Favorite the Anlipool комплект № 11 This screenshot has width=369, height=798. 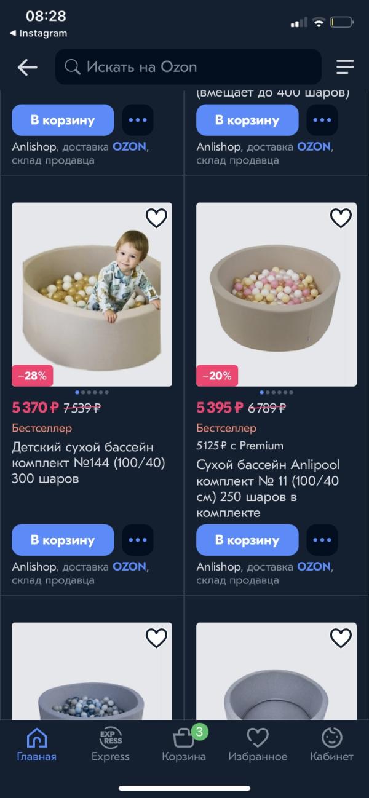click(341, 218)
